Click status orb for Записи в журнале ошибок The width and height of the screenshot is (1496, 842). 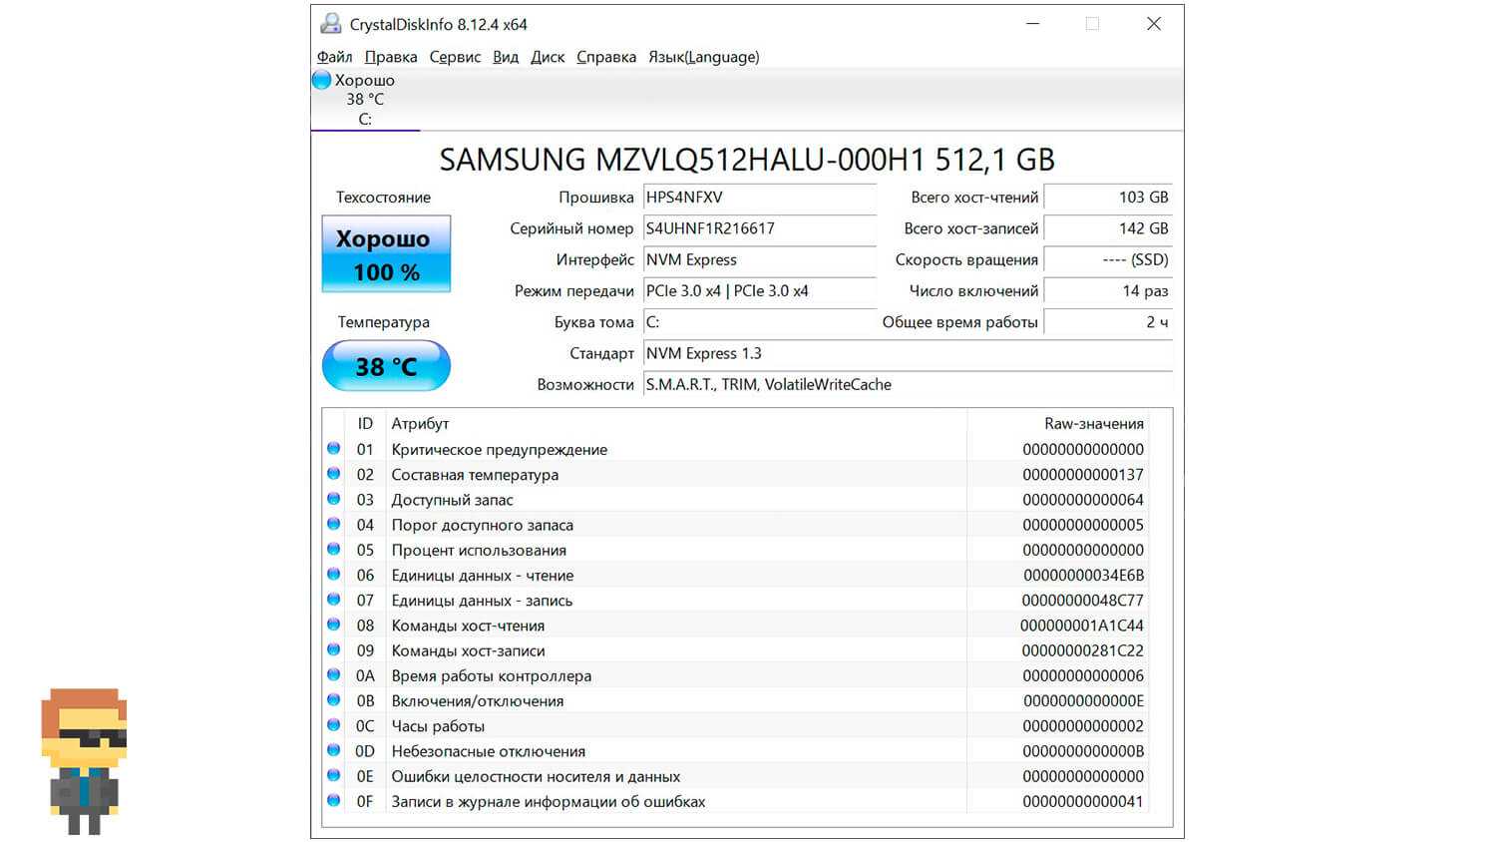tap(334, 801)
